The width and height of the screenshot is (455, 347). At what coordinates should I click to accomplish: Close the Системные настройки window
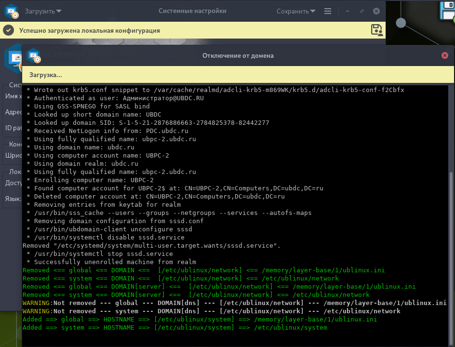376,11
